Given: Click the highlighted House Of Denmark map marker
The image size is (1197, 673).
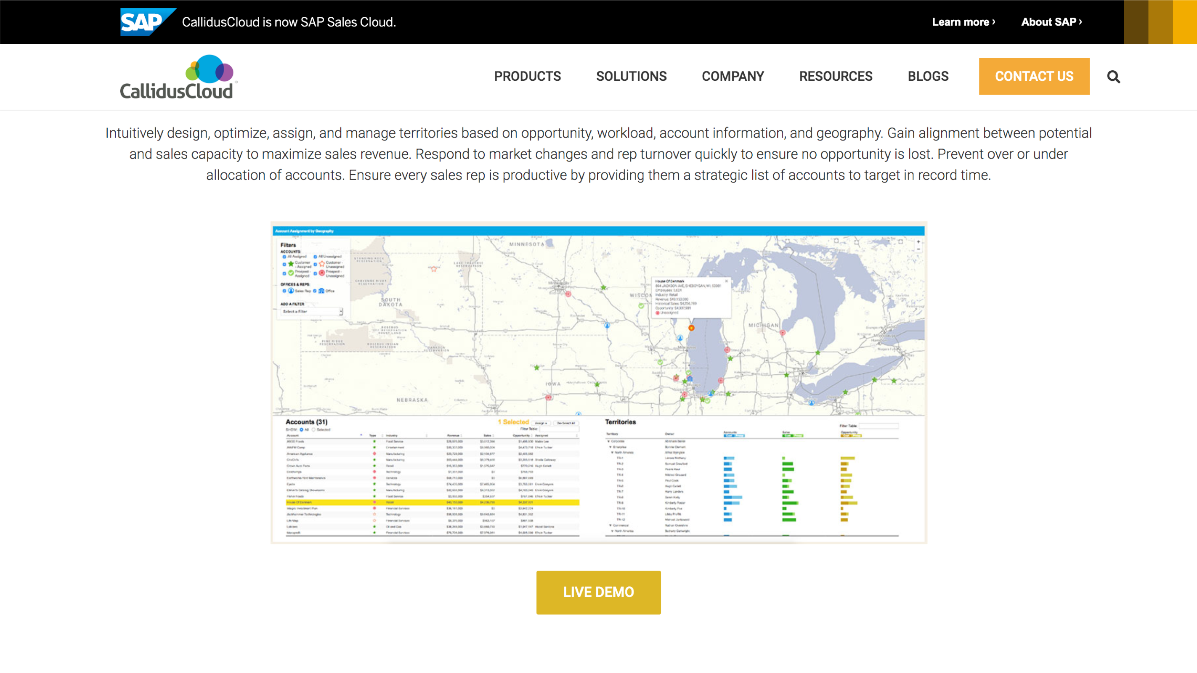Looking at the screenshot, I should point(692,328).
